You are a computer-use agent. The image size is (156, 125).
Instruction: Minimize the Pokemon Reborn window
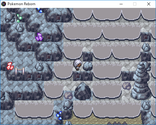coord(121,4)
